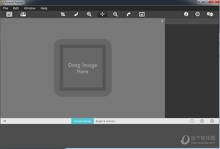Image resolution: width=220 pixels, height=149 pixels.
Task: Open the Edit menu
Action: 16,8
